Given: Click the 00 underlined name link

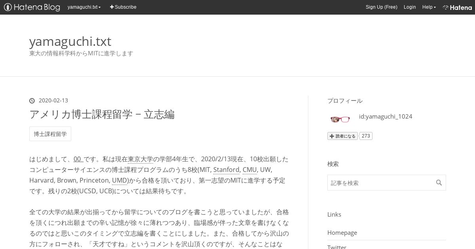Looking at the screenshot, I should click(78, 159).
